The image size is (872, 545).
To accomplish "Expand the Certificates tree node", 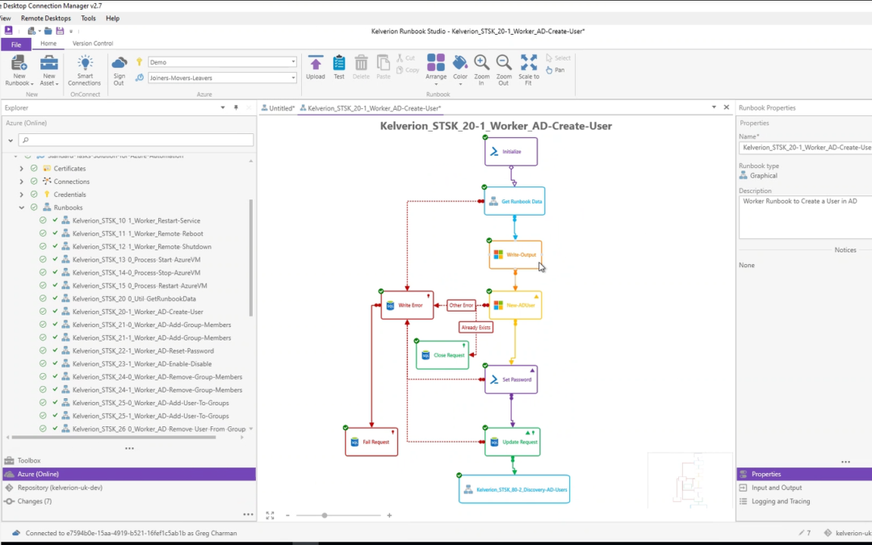I will point(21,169).
